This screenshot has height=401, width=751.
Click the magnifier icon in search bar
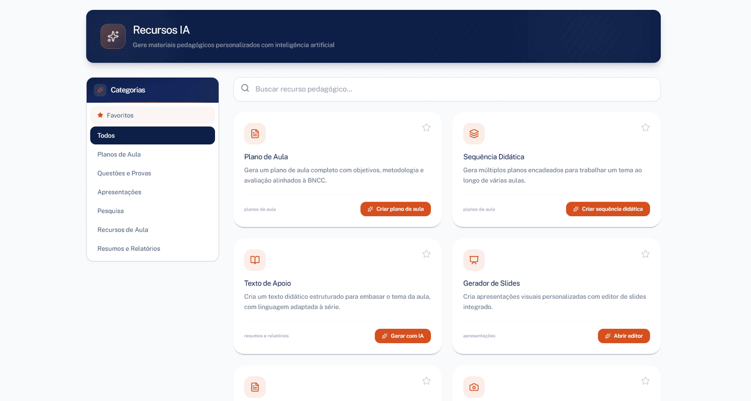coord(245,88)
